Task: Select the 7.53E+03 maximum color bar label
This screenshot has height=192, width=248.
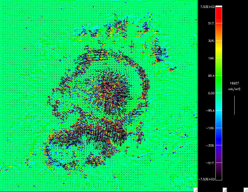Action: click(x=208, y=7)
